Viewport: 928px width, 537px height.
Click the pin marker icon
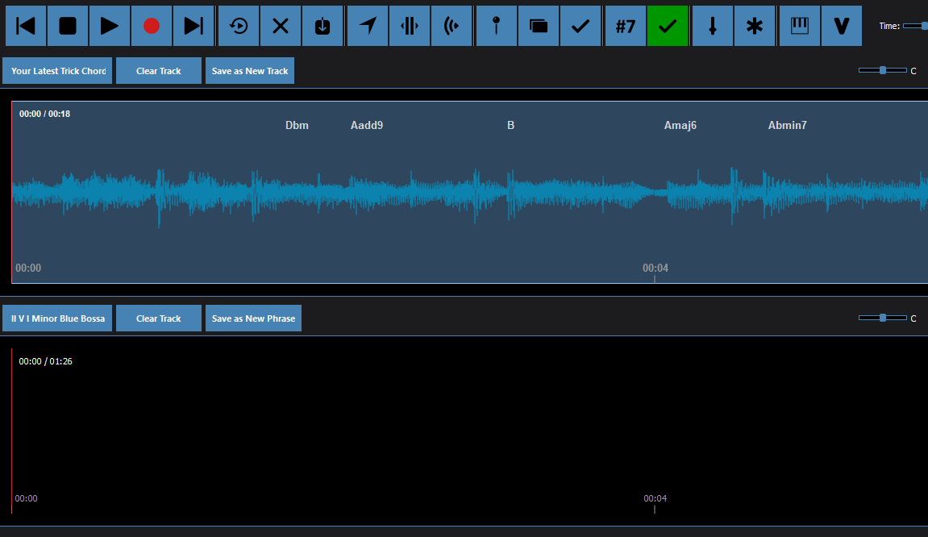click(497, 26)
